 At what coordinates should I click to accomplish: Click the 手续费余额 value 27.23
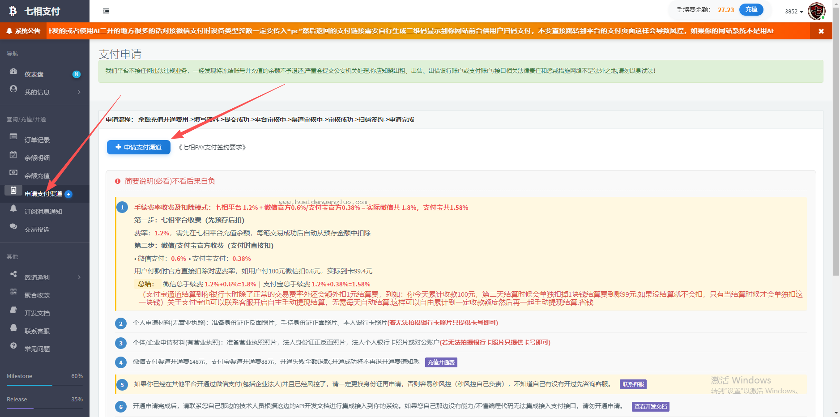tap(726, 10)
